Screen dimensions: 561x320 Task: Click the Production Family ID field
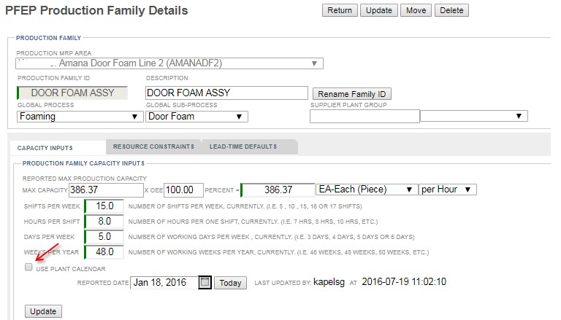click(x=72, y=93)
